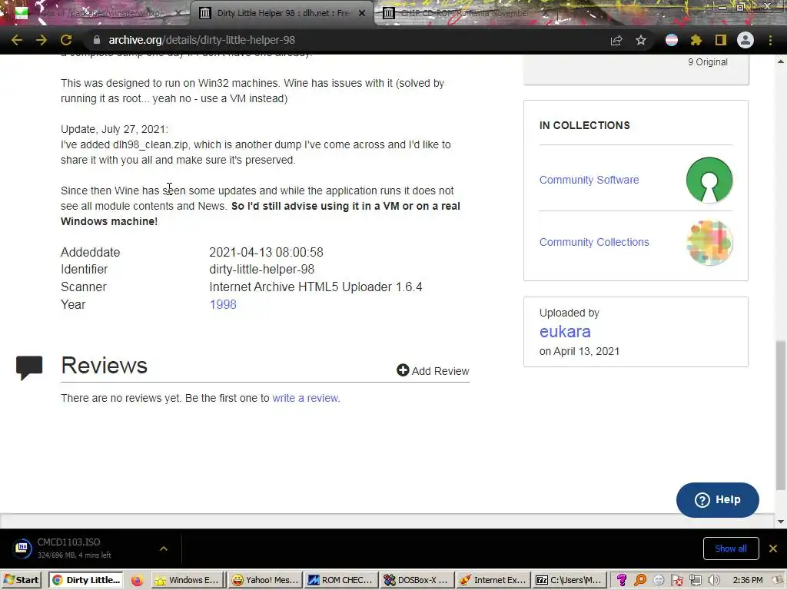View site info via the padlock icon

(x=96, y=40)
